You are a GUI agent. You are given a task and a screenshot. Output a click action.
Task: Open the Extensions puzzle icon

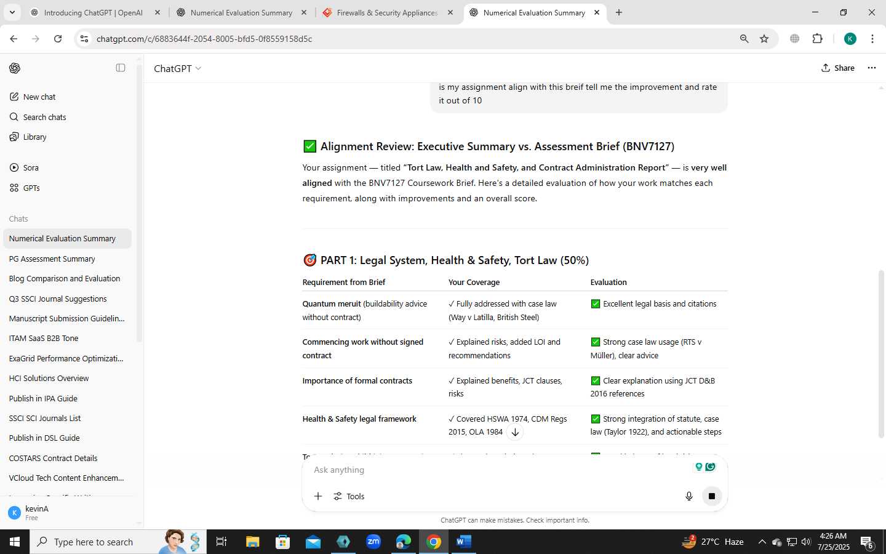[x=817, y=39]
